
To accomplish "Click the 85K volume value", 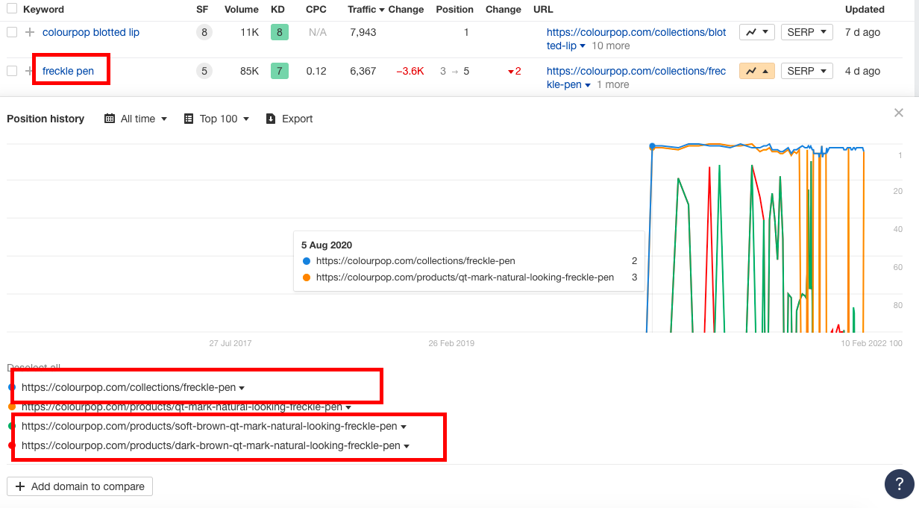I will click(249, 71).
